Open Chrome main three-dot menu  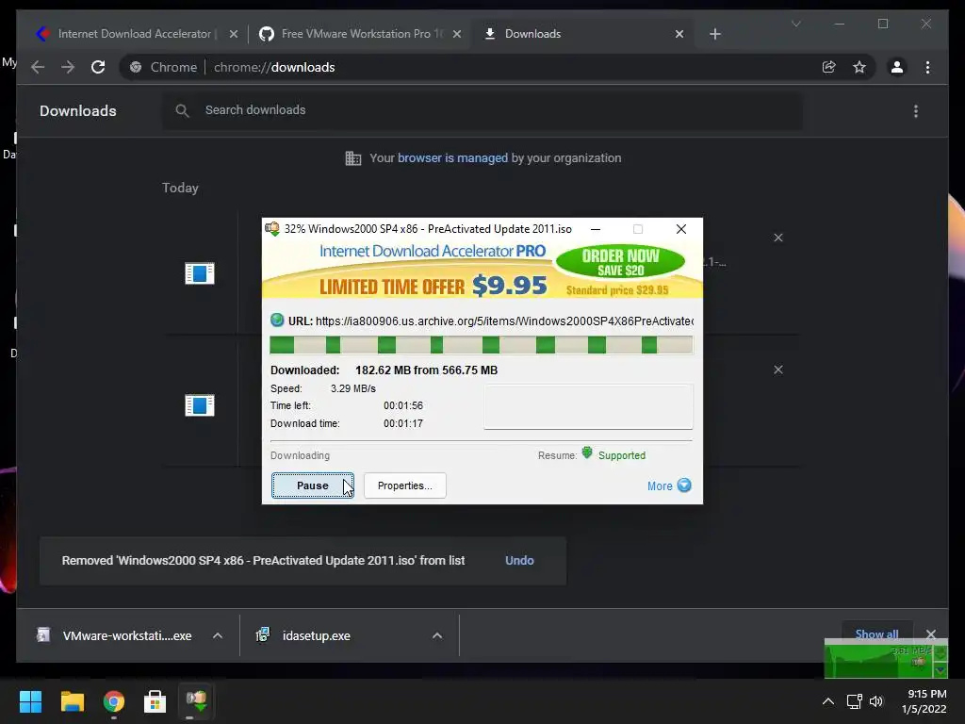(x=927, y=67)
